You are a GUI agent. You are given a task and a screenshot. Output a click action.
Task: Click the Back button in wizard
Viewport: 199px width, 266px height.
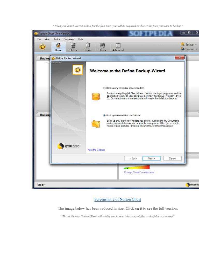pos(133,158)
